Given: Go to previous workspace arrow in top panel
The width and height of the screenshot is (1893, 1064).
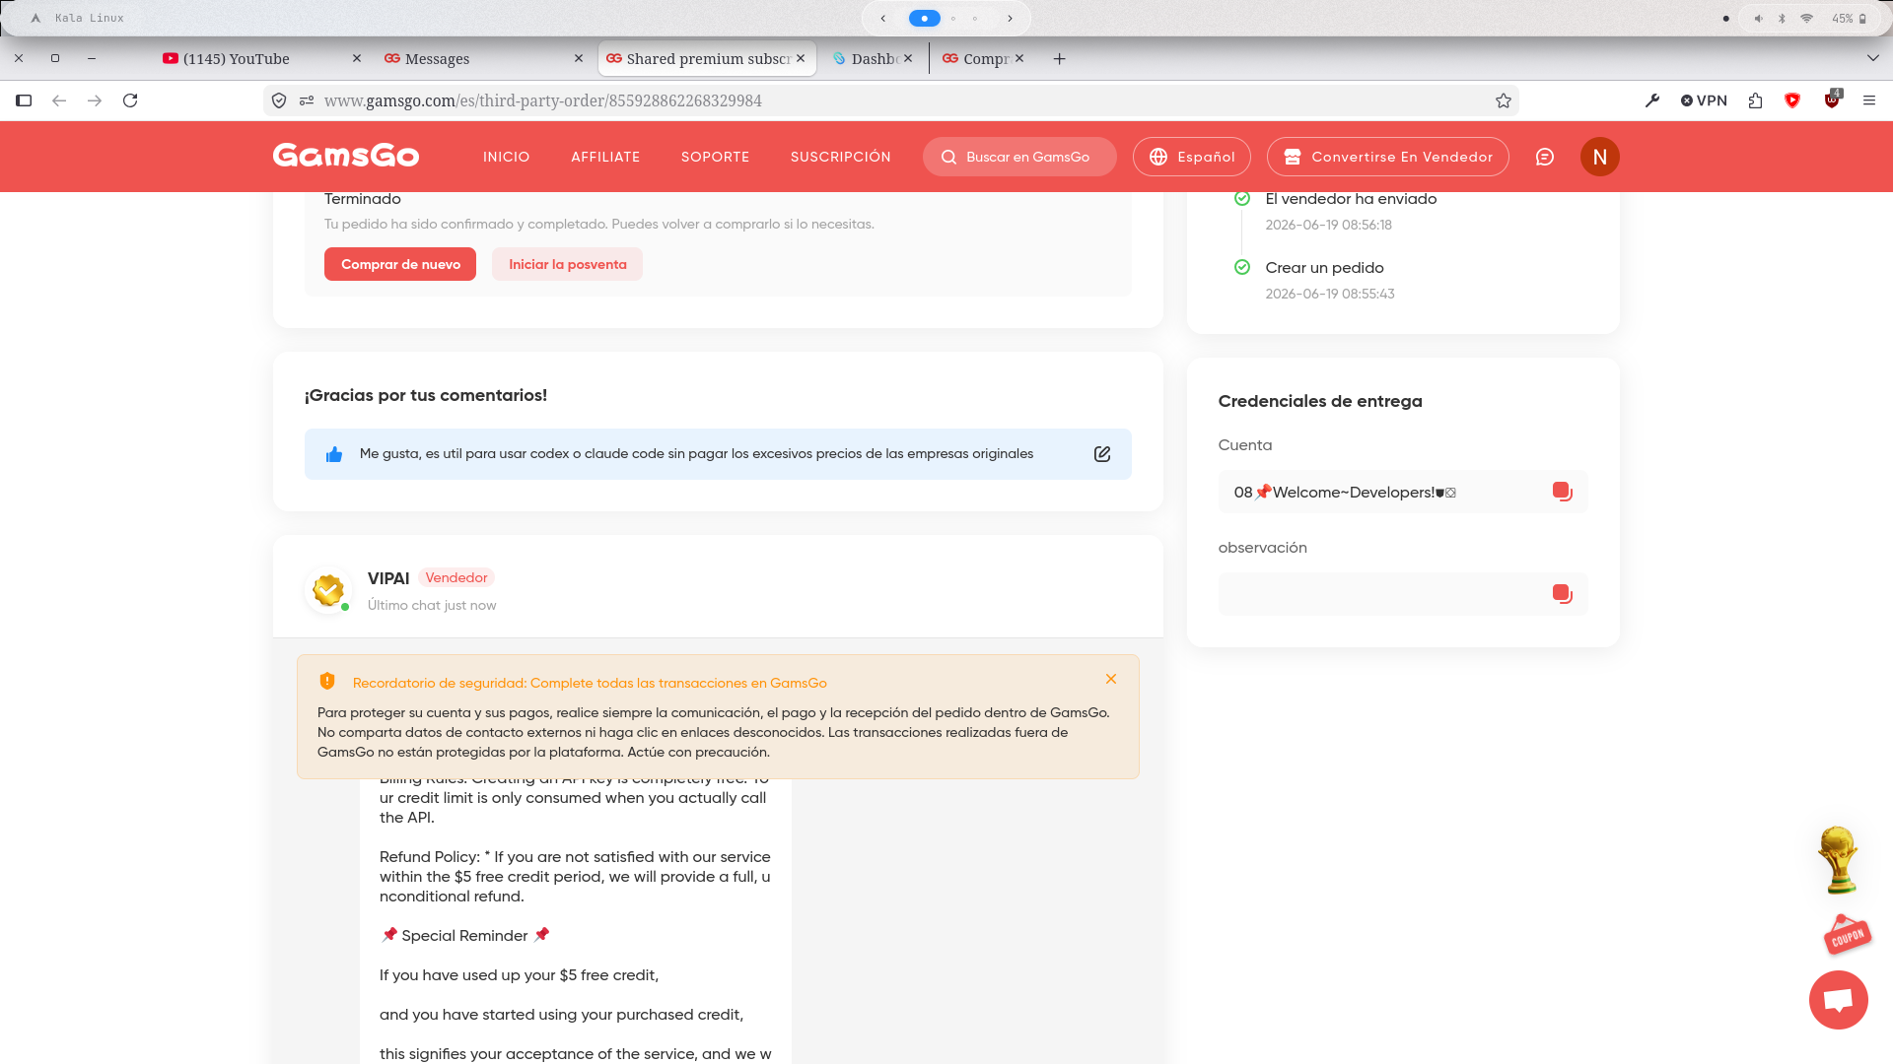Looking at the screenshot, I should pyautogui.click(x=883, y=18).
